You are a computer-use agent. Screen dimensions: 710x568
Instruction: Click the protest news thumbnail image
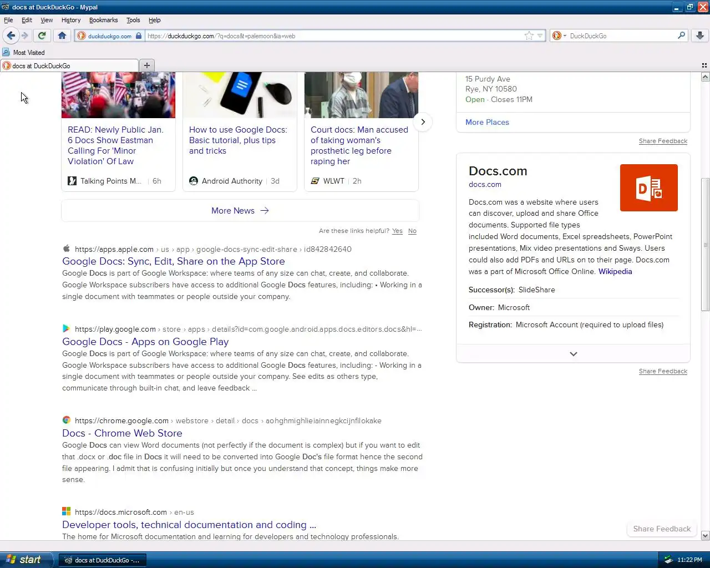pos(118,95)
